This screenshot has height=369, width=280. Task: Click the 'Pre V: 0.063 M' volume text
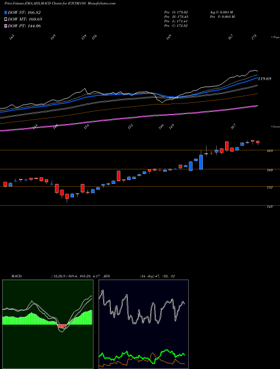point(222,16)
